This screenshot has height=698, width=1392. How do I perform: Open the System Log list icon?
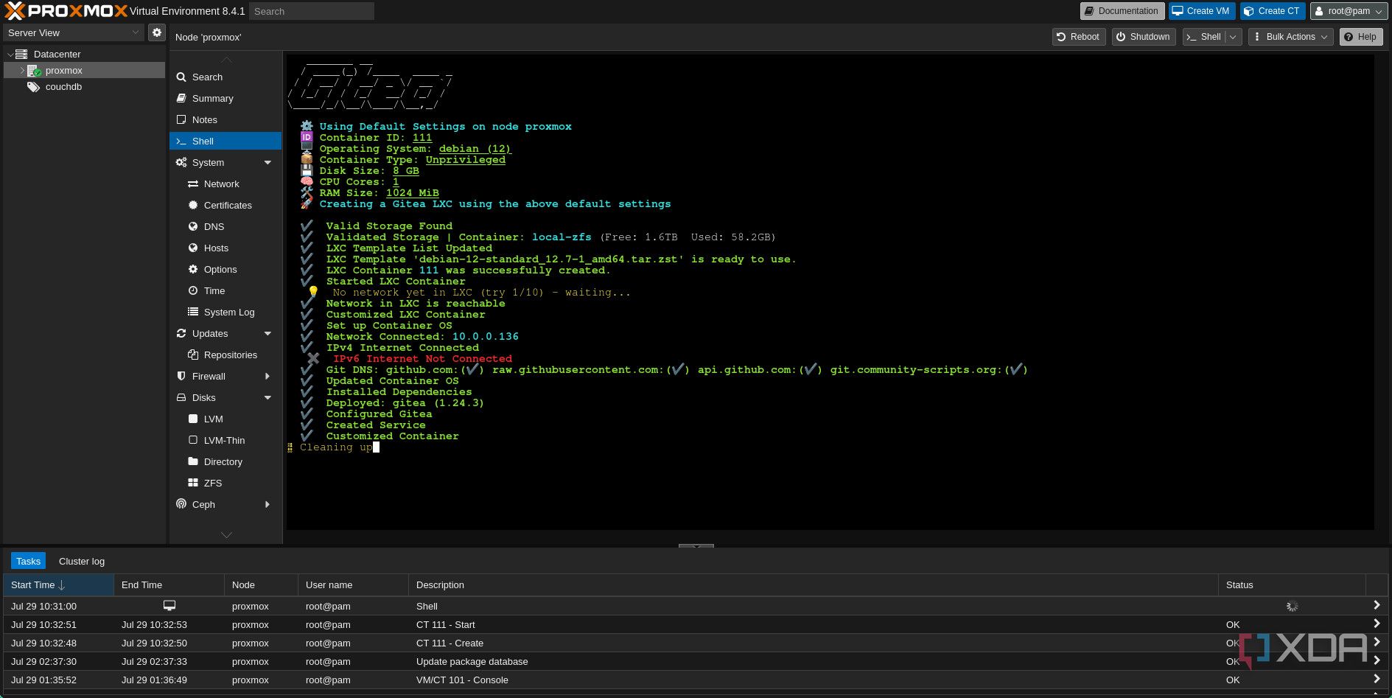[x=193, y=313]
